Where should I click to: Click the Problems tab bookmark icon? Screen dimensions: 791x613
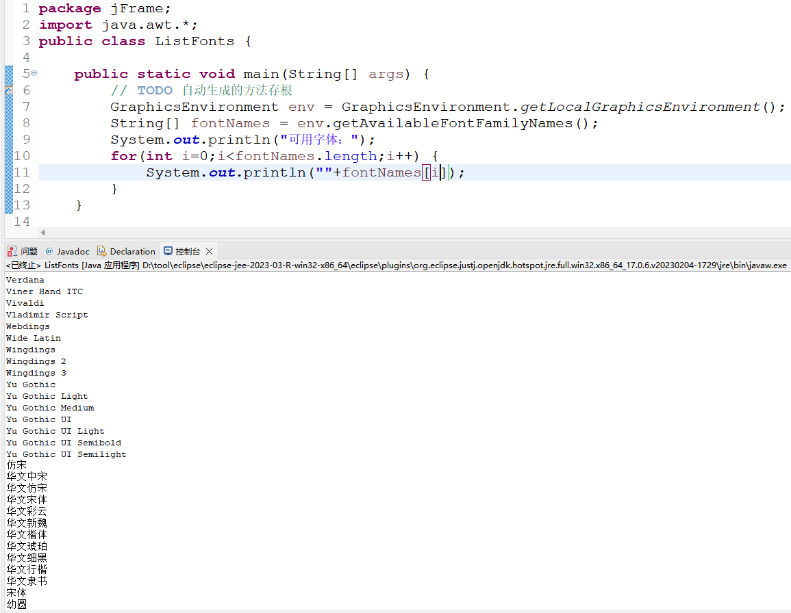12,250
